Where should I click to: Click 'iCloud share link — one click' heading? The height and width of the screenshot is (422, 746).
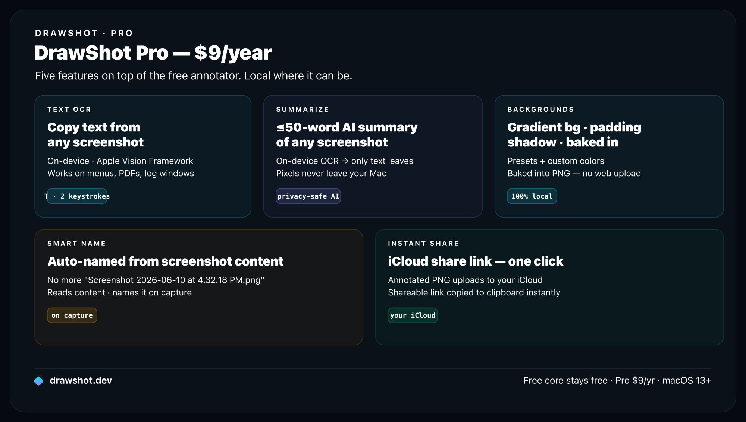476,261
